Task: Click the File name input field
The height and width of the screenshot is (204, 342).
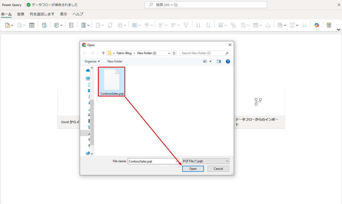Action: pos(151,161)
